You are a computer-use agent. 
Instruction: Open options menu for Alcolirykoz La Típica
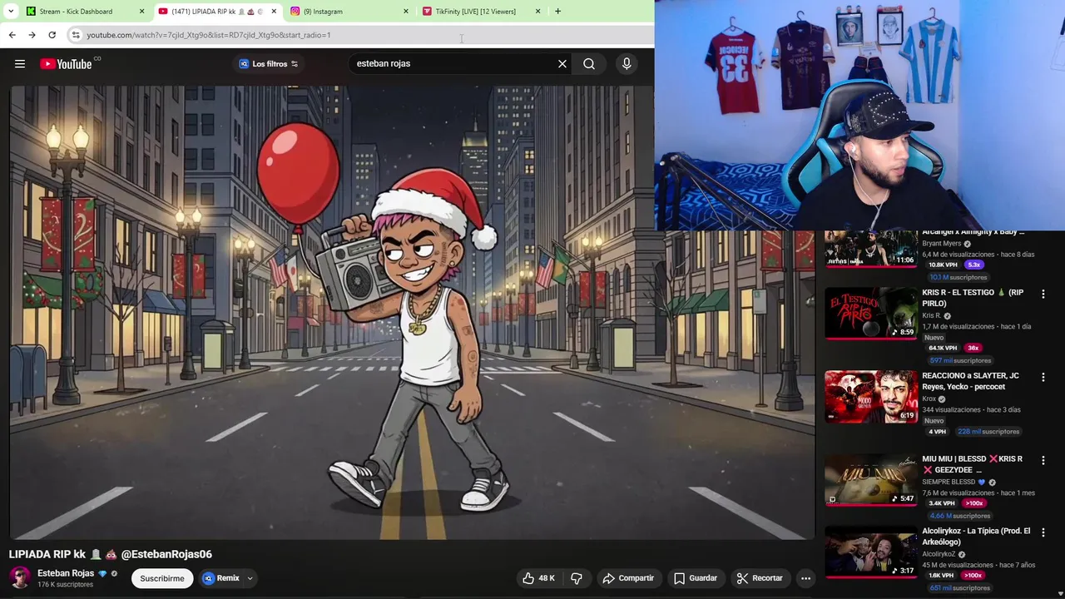1043,532
